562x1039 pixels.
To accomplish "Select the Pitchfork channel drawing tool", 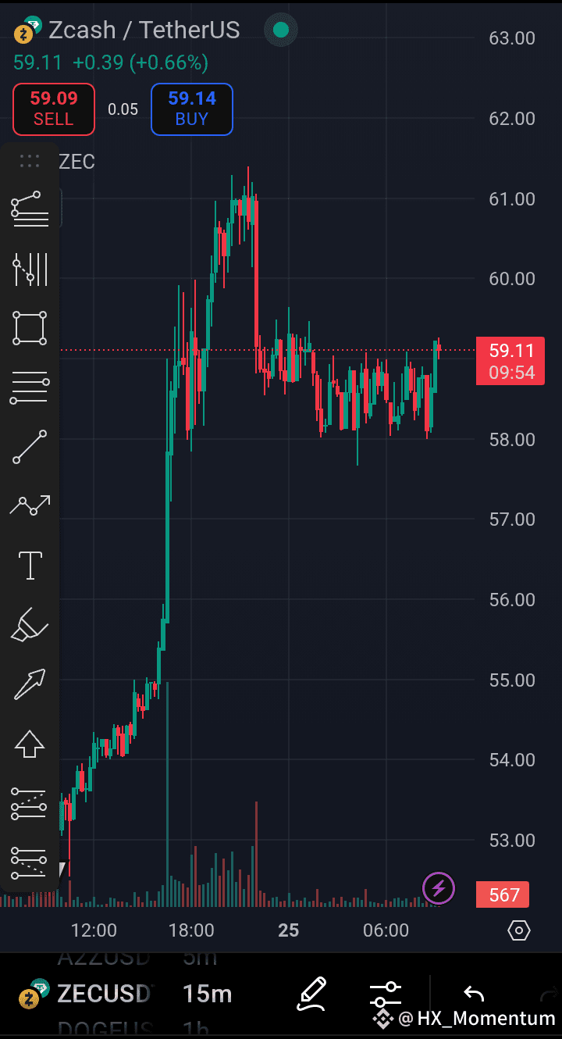I will pyautogui.click(x=30, y=270).
